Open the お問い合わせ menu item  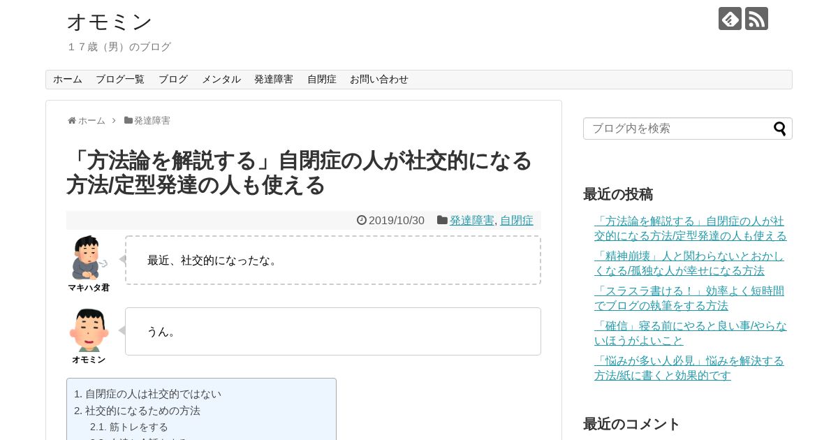tap(379, 80)
